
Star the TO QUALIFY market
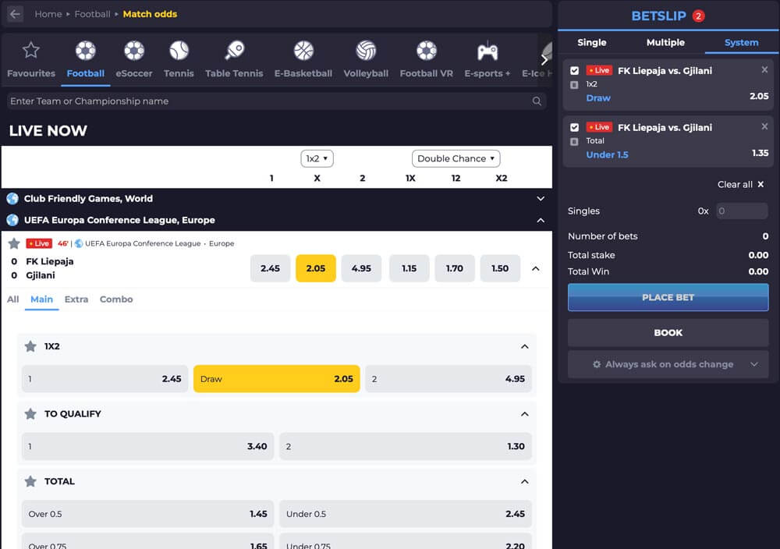[x=30, y=414]
